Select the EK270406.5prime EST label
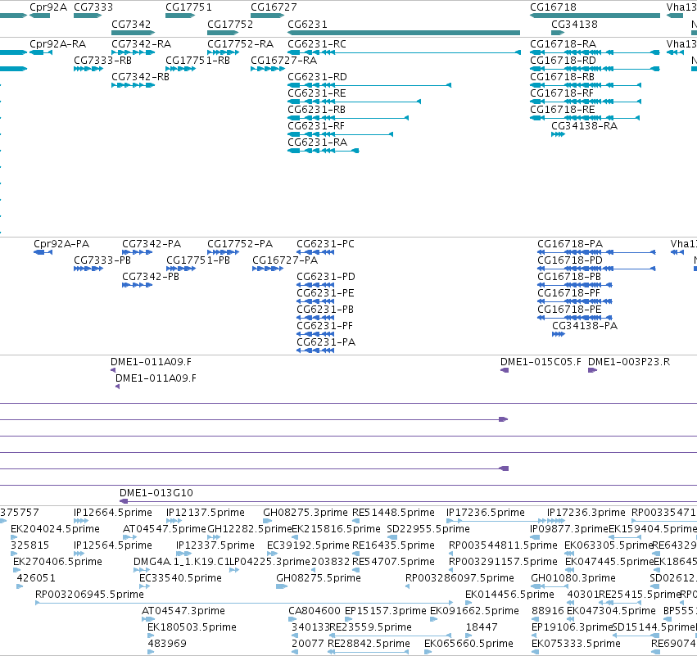The width and height of the screenshot is (697, 656). click(x=58, y=562)
